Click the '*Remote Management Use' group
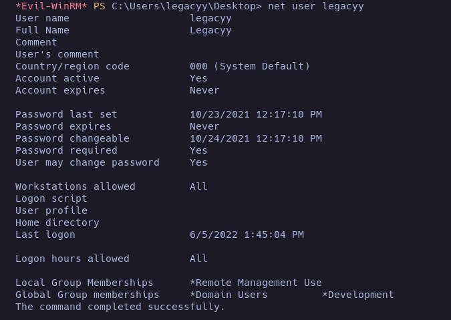The width and height of the screenshot is (451, 320). [255, 283]
